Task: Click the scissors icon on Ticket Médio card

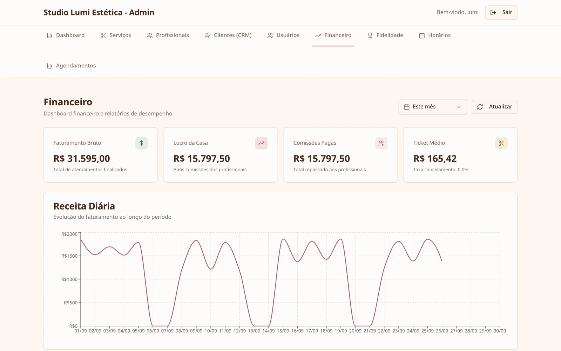Action: [x=501, y=143]
